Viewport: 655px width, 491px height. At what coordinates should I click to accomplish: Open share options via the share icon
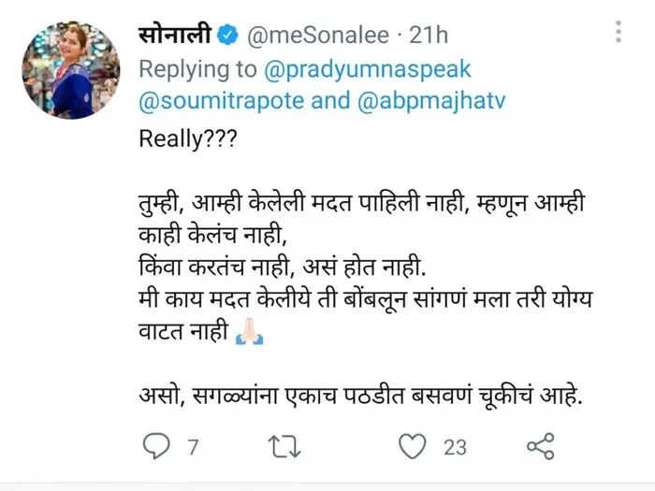(541, 447)
